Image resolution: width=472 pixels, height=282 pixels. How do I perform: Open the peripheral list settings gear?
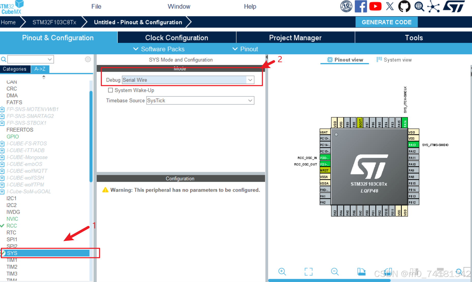(x=88, y=59)
